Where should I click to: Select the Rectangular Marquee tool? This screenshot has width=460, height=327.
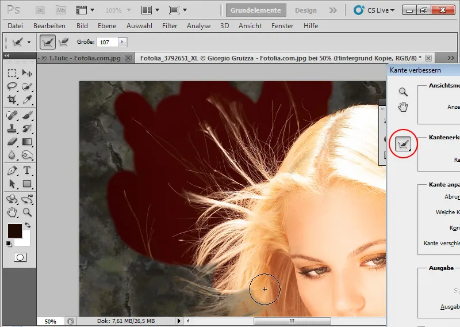[x=11, y=73]
